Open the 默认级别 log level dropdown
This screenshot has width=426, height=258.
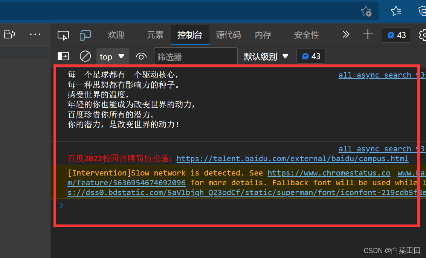(x=266, y=56)
